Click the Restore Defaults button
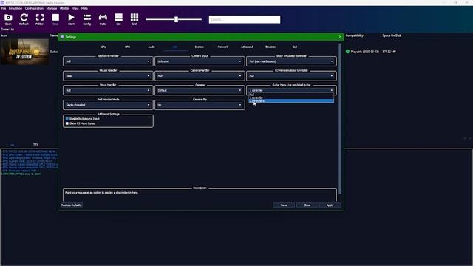Screen dimensions: 473x266 coord(72,205)
